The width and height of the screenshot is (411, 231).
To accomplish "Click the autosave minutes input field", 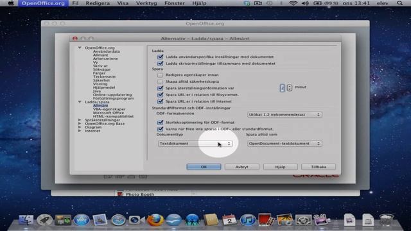I will tap(282, 88).
